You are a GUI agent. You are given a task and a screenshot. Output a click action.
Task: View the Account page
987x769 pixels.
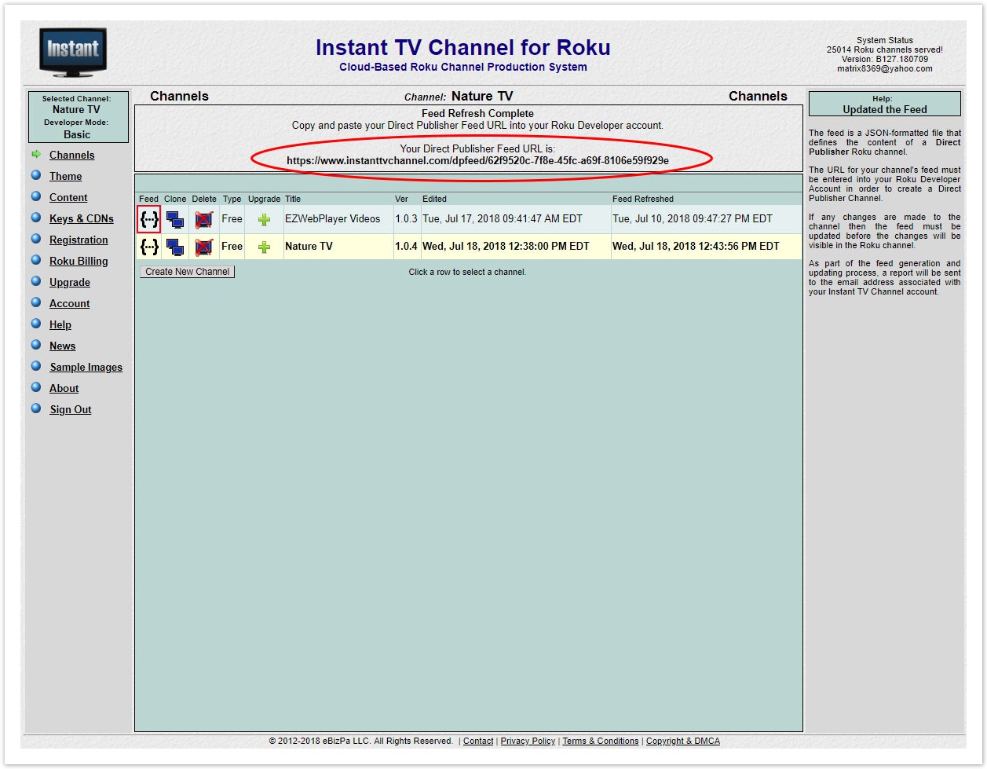(70, 304)
